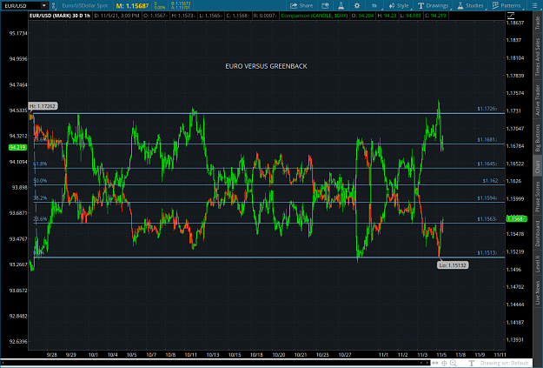Click the magnifier zoom icon
Viewport: 543px width, 368px height.
click(x=453, y=363)
